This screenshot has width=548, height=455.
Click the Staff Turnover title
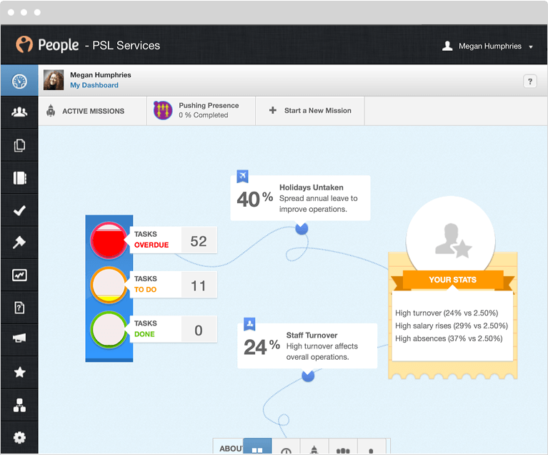[312, 336]
